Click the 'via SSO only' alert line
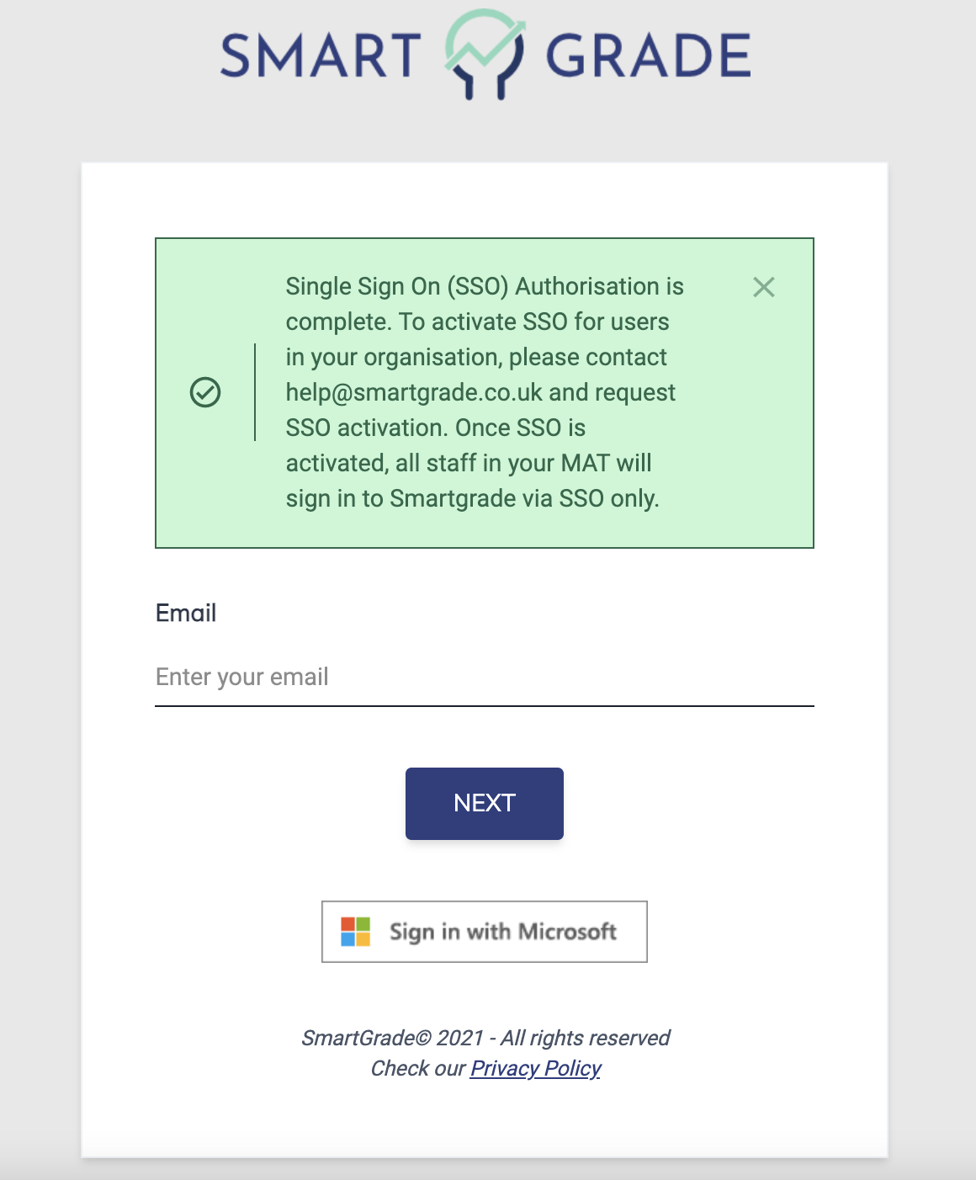976x1180 pixels. tap(473, 498)
